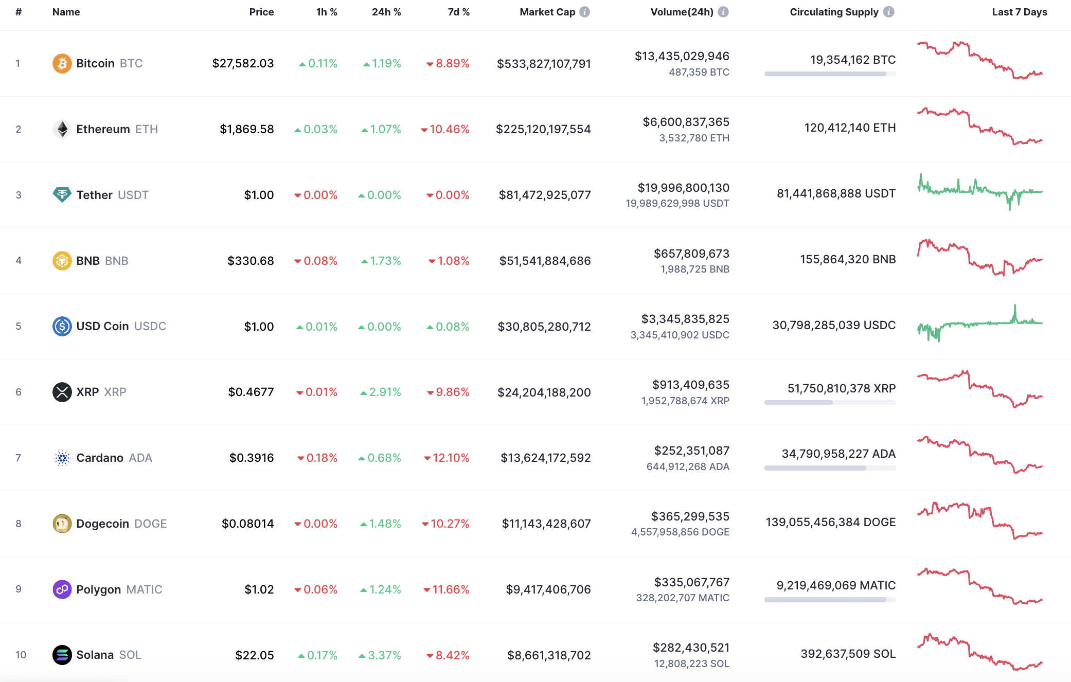
Task: Open the Market Cap info tooltip icon
Action: (584, 12)
